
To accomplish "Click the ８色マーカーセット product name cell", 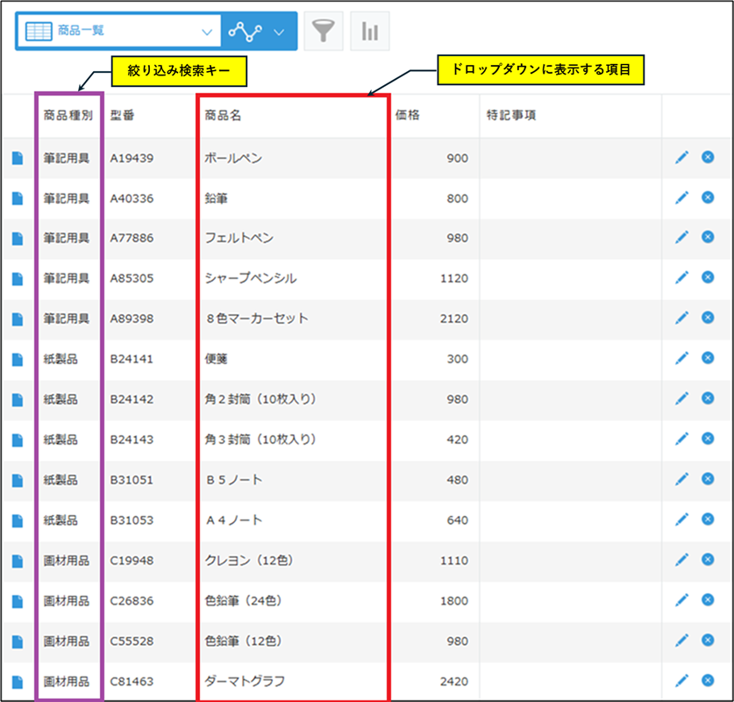I will tap(256, 319).
